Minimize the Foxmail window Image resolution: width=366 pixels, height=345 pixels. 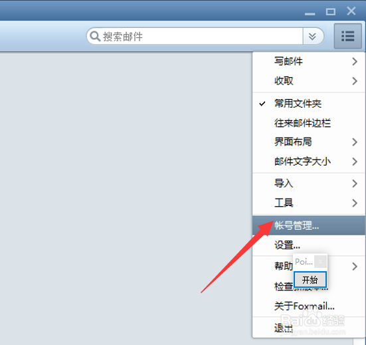point(310,13)
